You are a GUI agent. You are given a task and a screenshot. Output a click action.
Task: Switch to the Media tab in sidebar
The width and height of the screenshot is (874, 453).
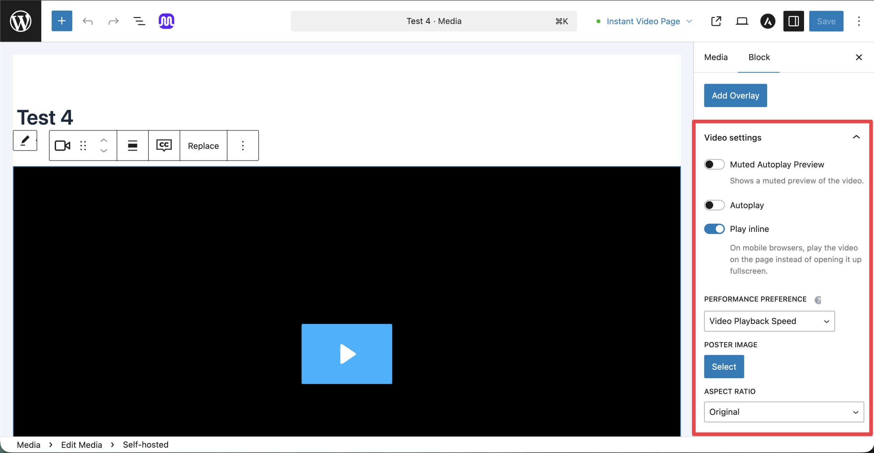[715, 57]
